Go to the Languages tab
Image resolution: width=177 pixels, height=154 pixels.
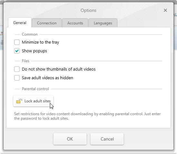tap(103, 23)
